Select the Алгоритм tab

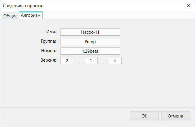(x=31, y=16)
